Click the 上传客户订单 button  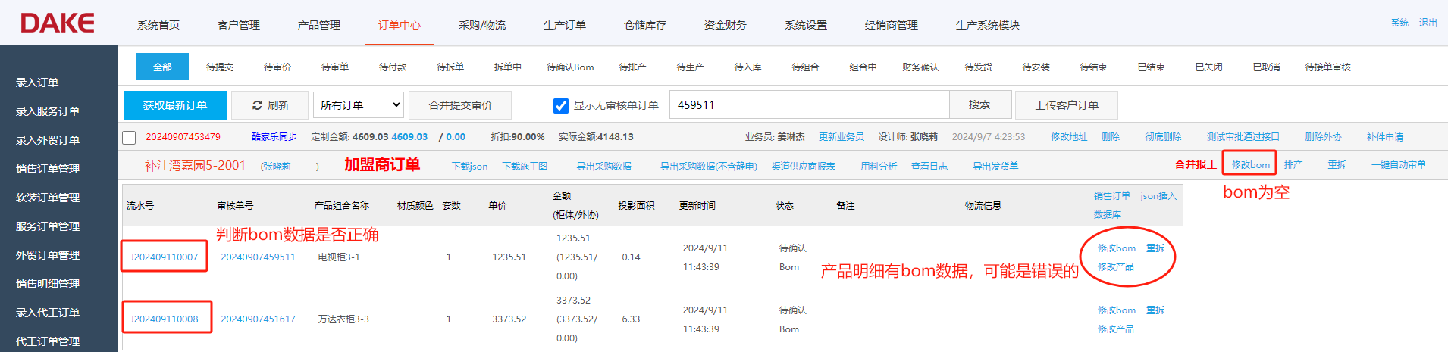point(1066,105)
